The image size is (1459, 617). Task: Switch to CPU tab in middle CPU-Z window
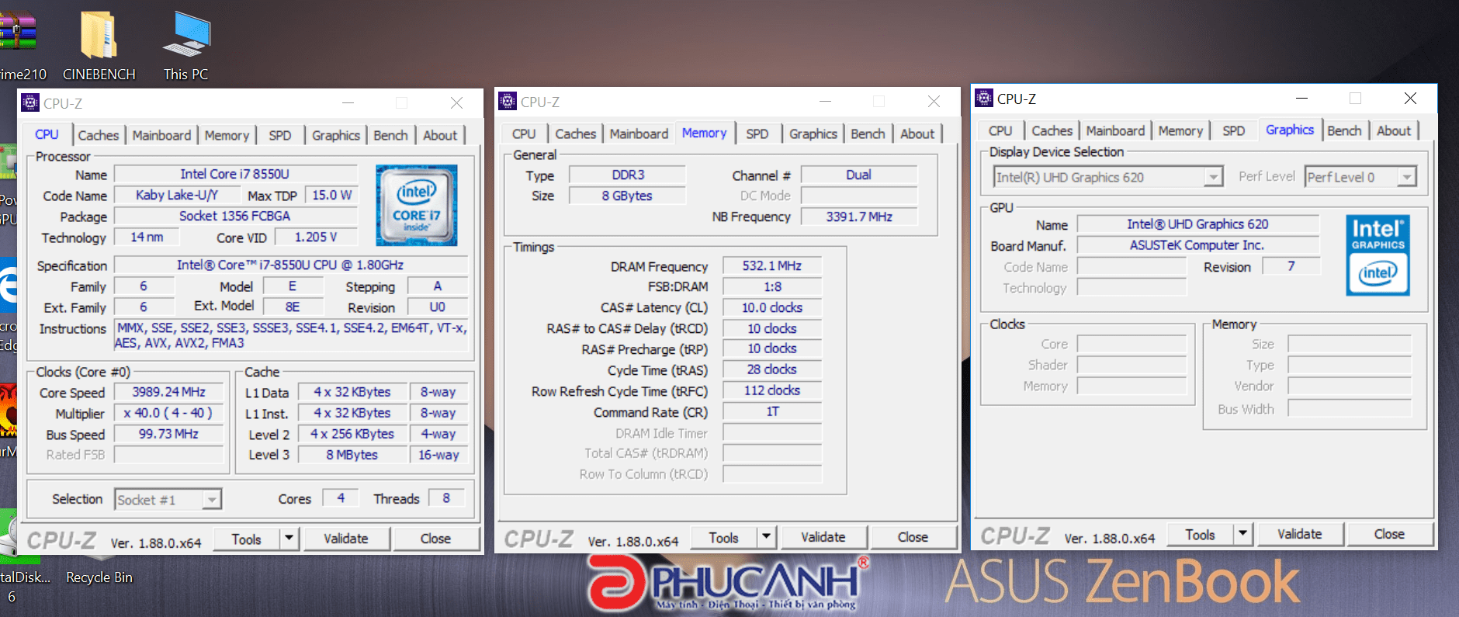pyautogui.click(x=524, y=133)
